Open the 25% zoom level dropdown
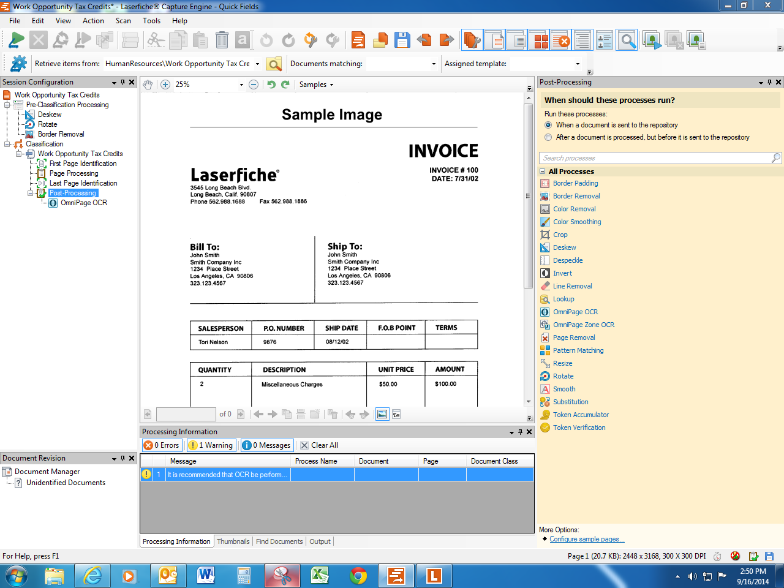784x588 pixels. click(241, 85)
